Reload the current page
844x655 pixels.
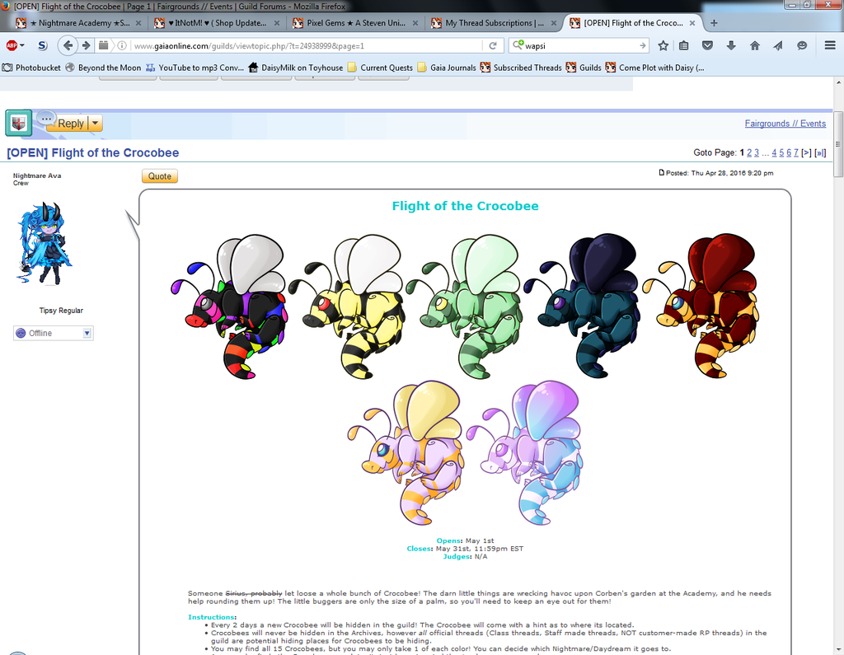pyautogui.click(x=493, y=46)
